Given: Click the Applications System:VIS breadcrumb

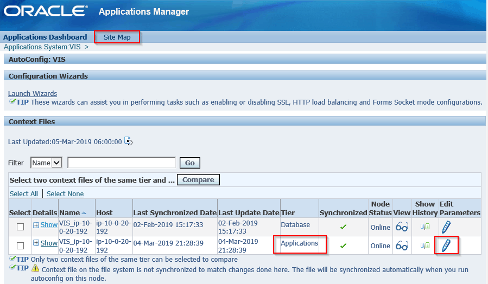Looking at the screenshot, I should click(42, 47).
